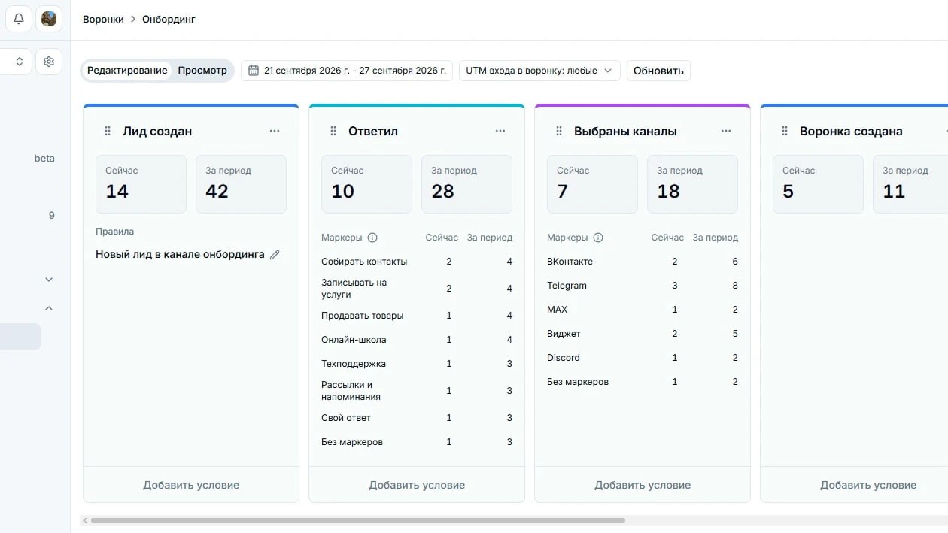Viewport: 948px width, 533px height.
Task: Show Маркеры info icon in Выбраны каналы card
Action: pyautogui.click(x=598, y=238)
